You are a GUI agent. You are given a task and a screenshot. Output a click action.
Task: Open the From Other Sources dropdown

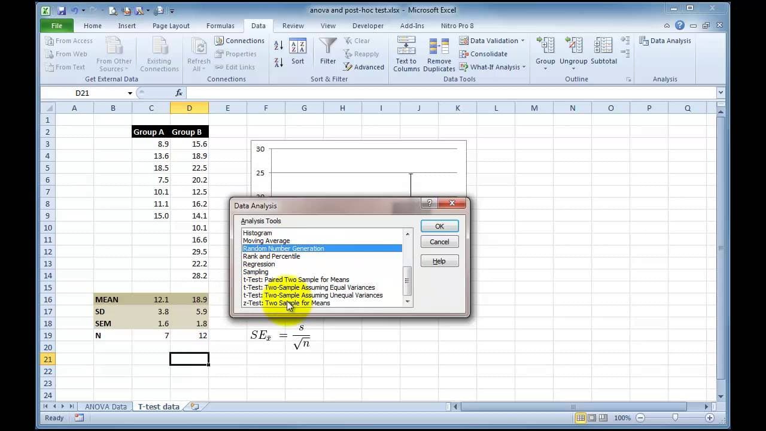[x=114, y=54]
